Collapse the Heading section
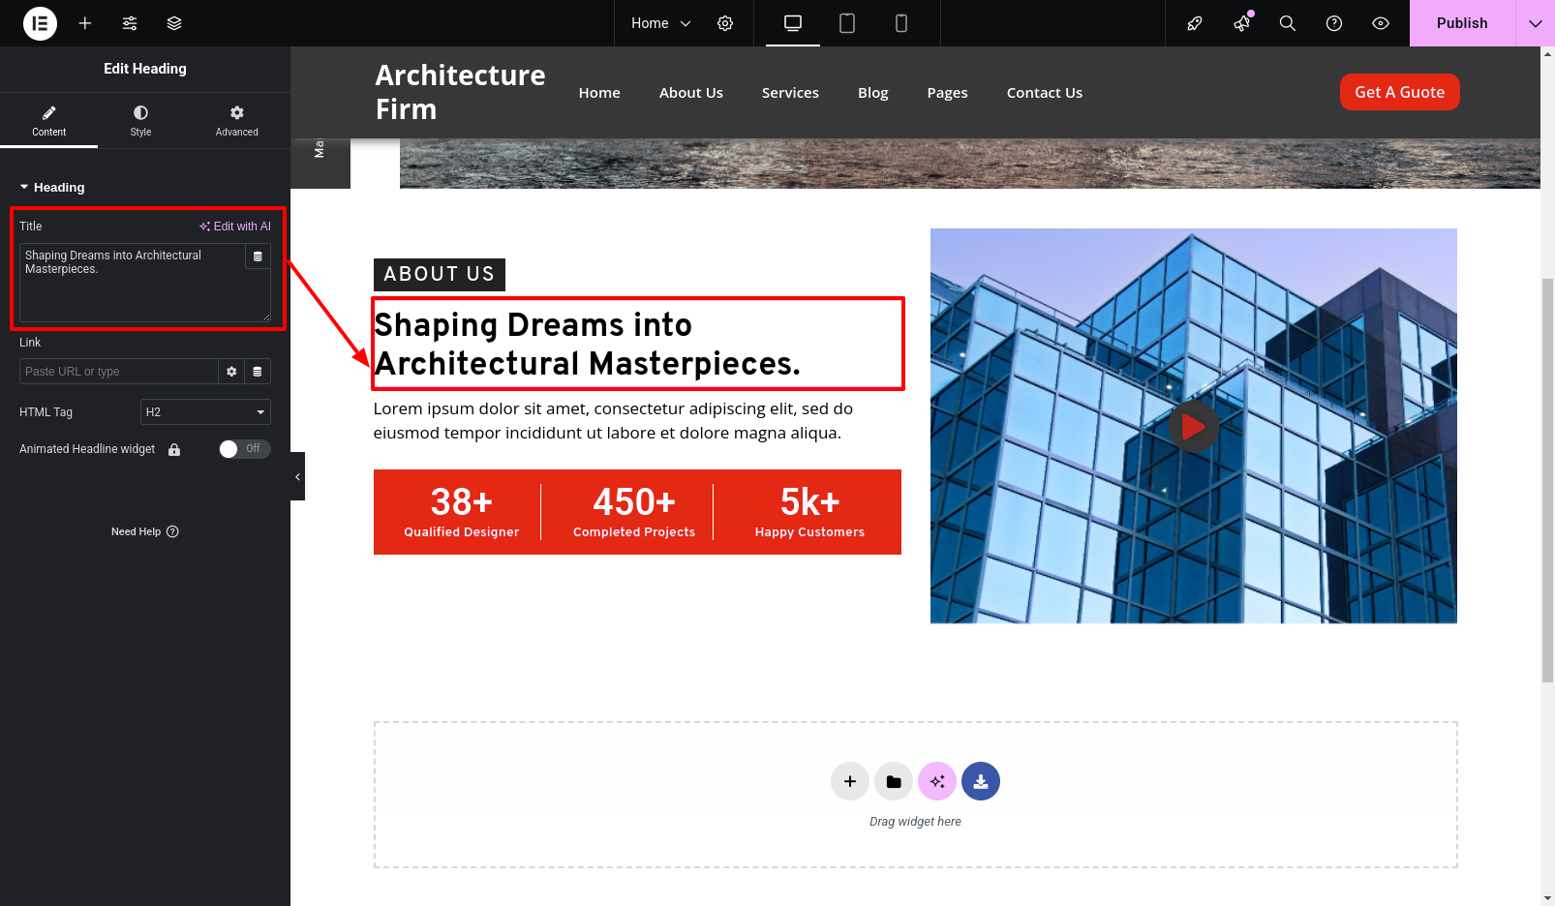The width and height of the screenshot is (1555, 906). pos(52,187)
